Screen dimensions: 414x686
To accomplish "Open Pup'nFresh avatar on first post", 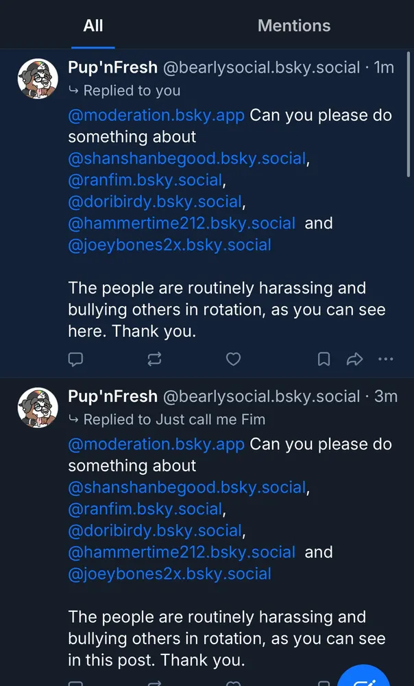I will pyautogui.click(x=37, y=79).
